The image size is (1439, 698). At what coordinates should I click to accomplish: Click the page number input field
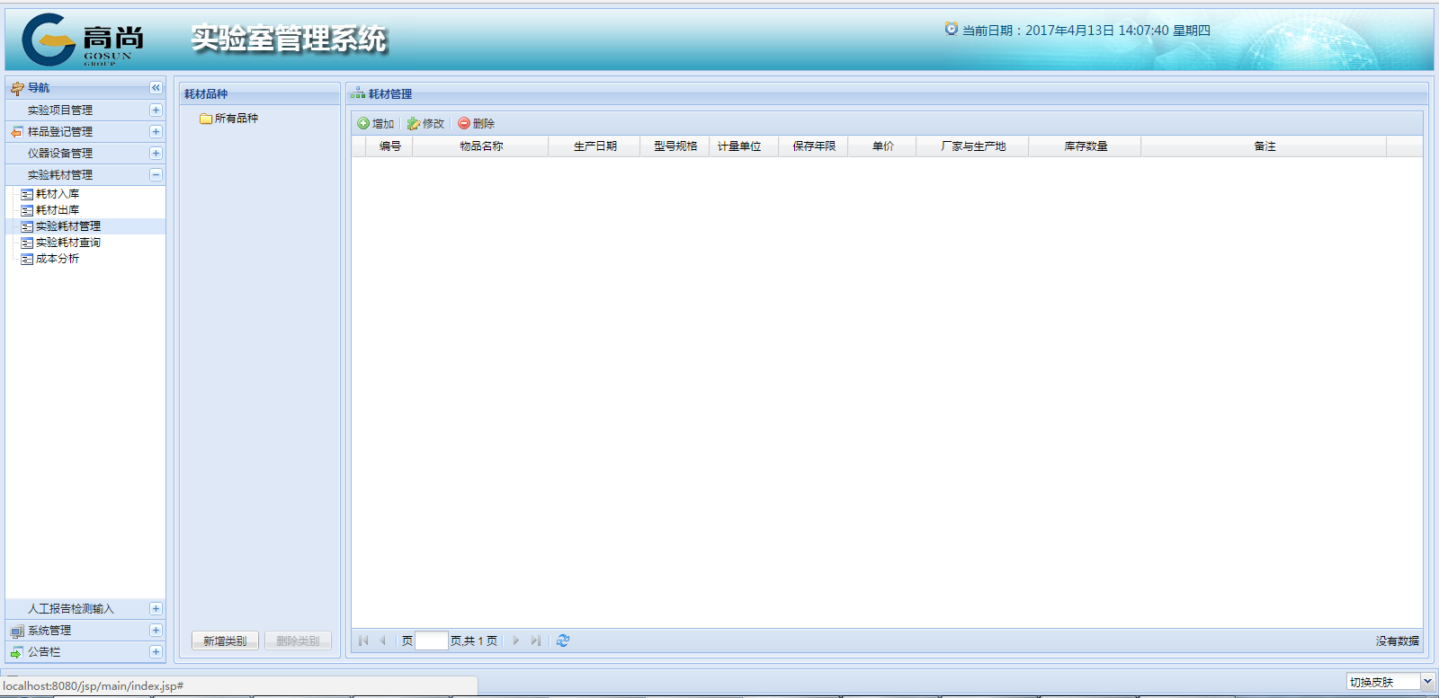point(431,641)
